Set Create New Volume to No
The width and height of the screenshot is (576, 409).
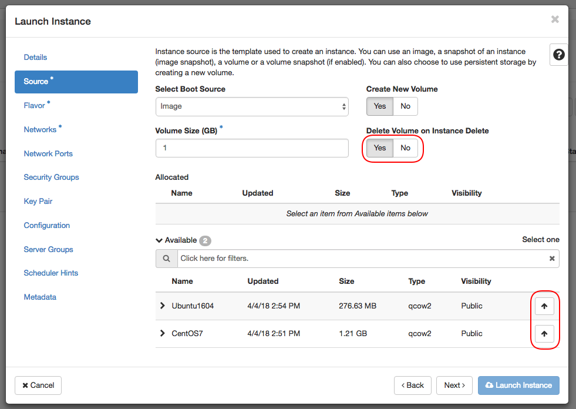[x=405, y=106]
